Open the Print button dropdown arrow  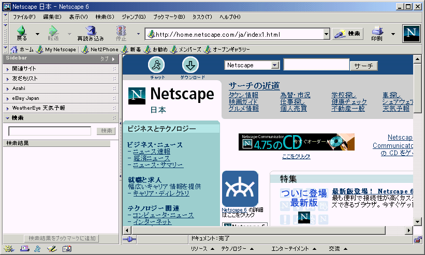(393, 34)
